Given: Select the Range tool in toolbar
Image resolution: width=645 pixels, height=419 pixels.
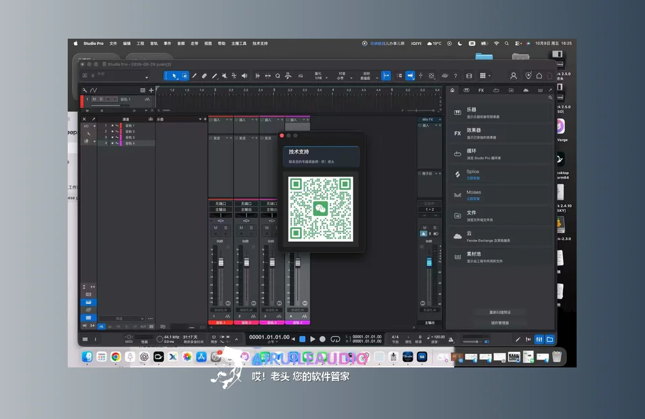Looking at the screenshot, I should point(184,75).
